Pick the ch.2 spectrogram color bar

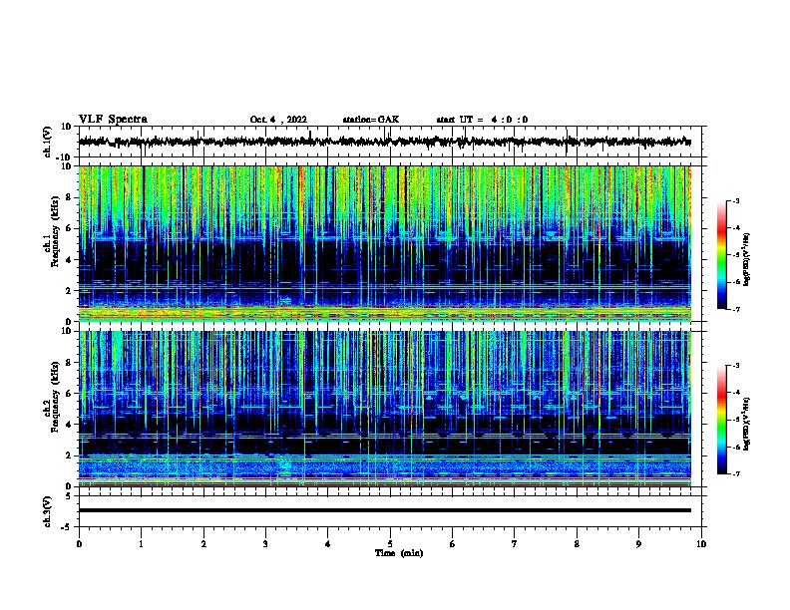tap(722, 420)
